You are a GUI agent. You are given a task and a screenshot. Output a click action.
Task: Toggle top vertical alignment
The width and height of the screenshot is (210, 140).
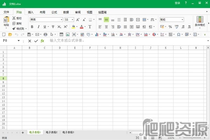coord(100,19)
